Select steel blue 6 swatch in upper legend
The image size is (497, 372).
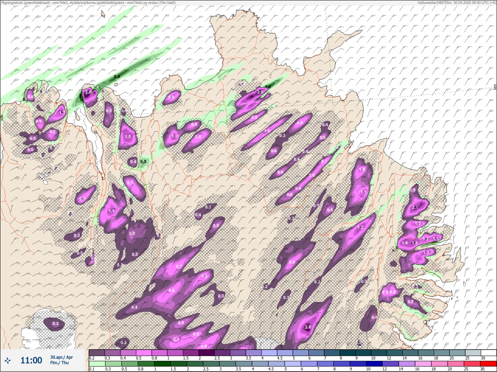tap(316, 353)
